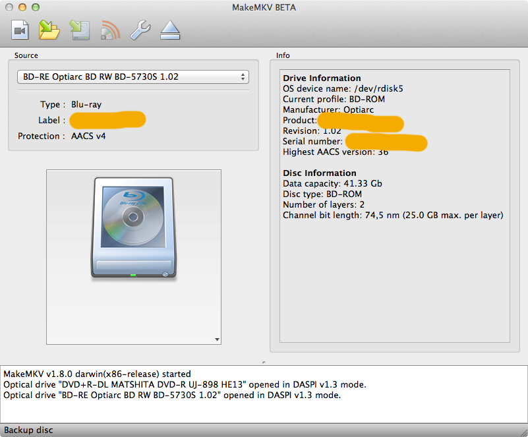
Task: Click 'Channel bit length' line
Action: [393, 215]
